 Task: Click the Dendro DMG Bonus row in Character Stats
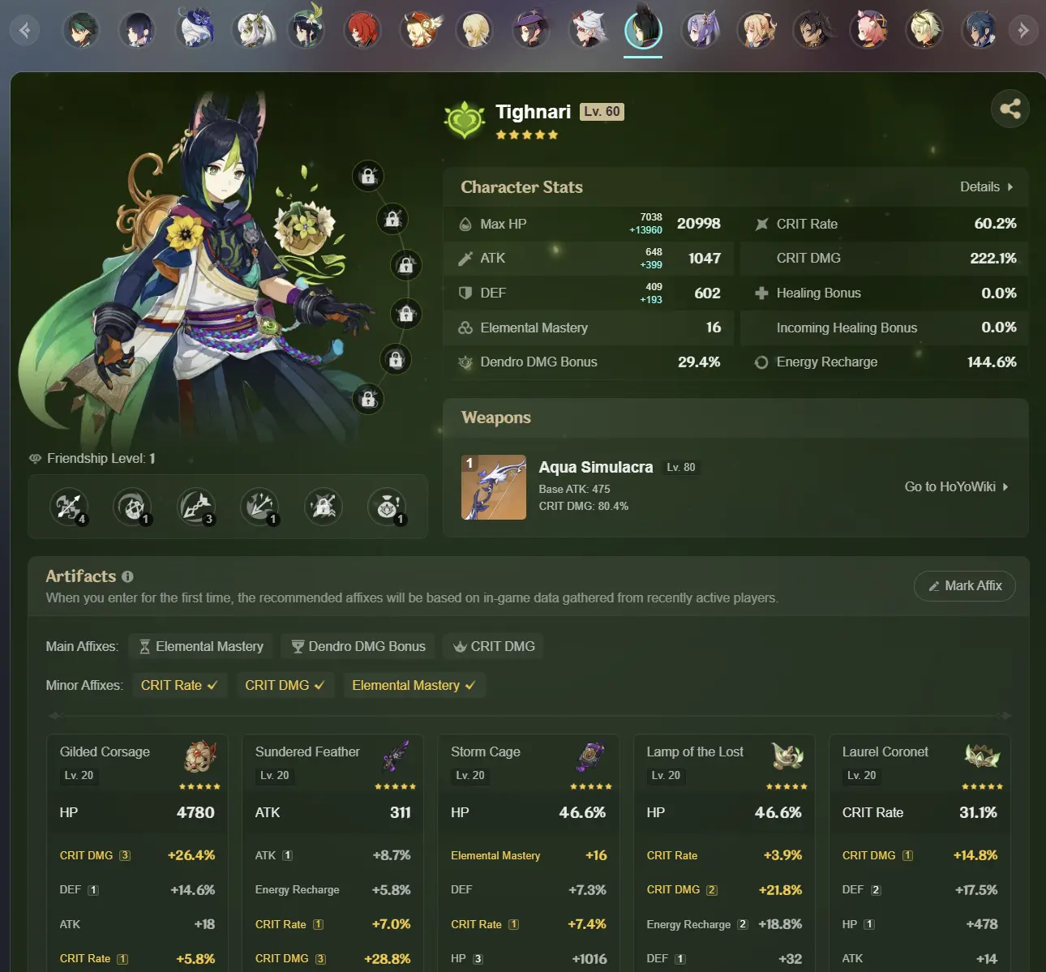(x=589, y=362)
